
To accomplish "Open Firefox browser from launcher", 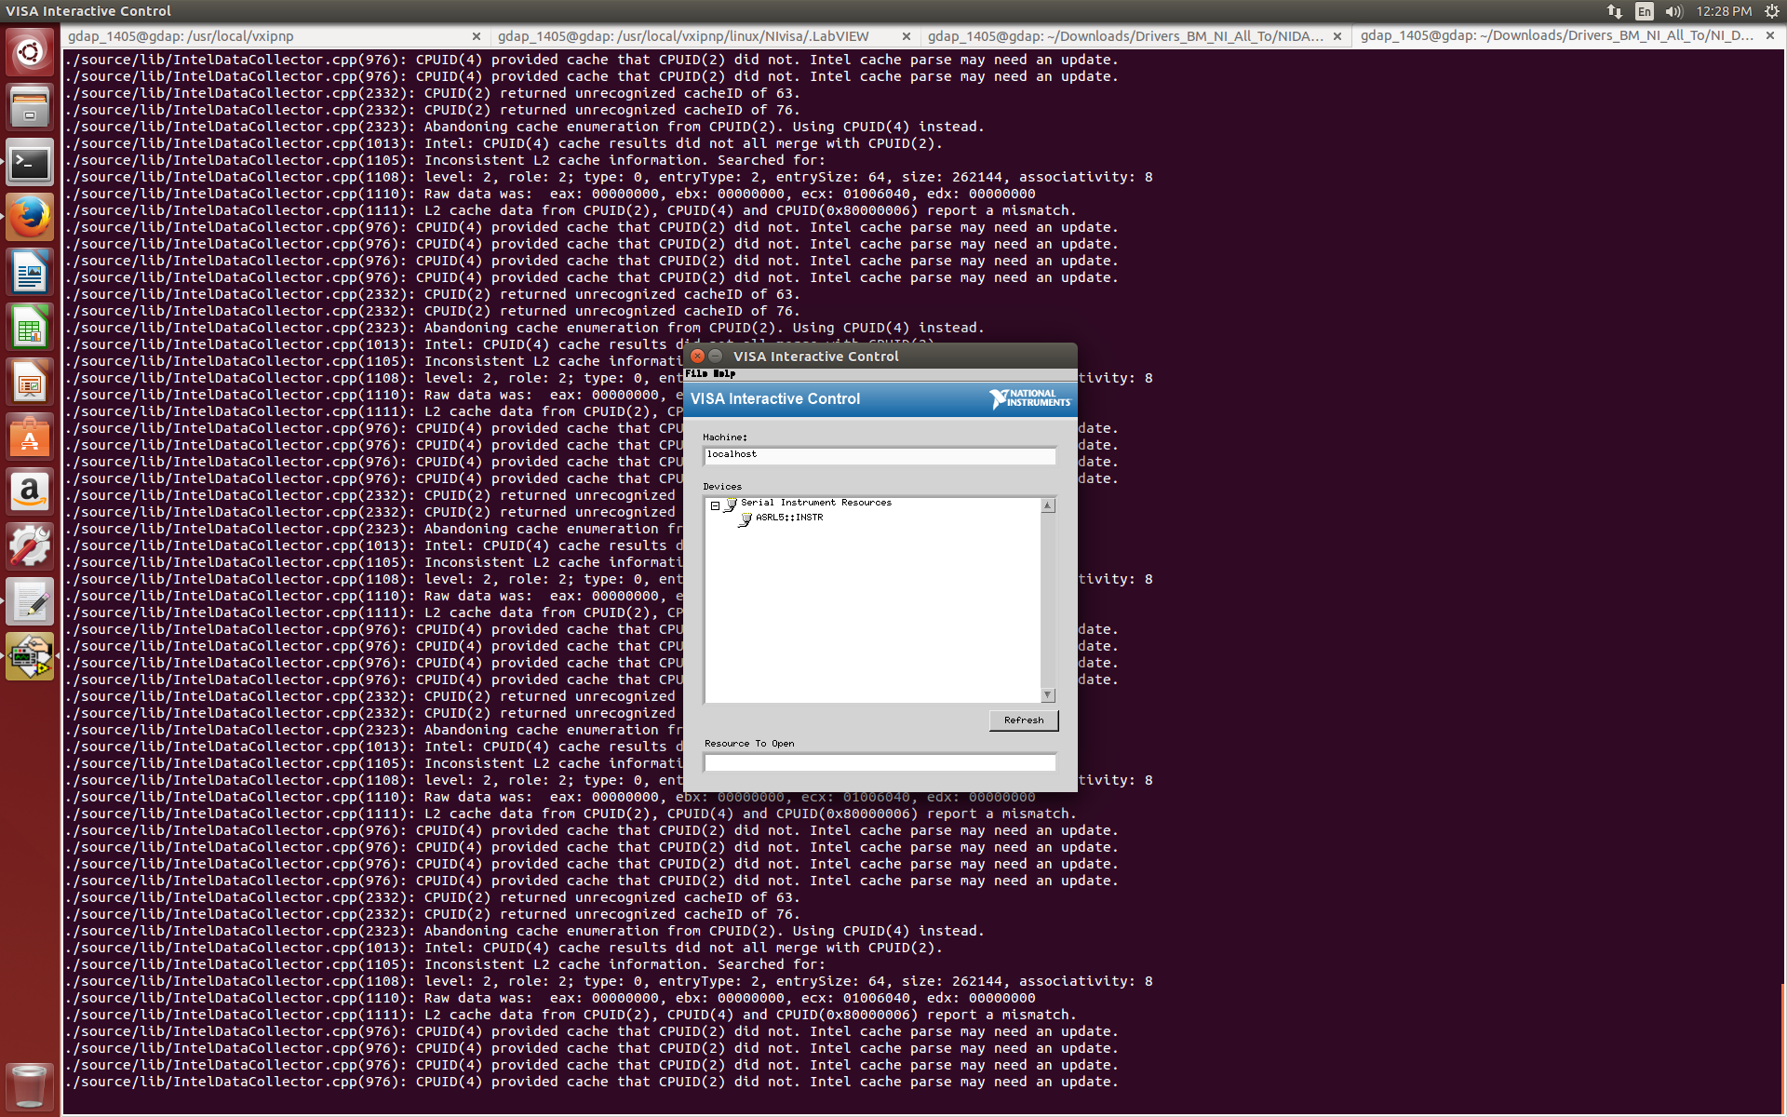I will (x=30, y=218).
